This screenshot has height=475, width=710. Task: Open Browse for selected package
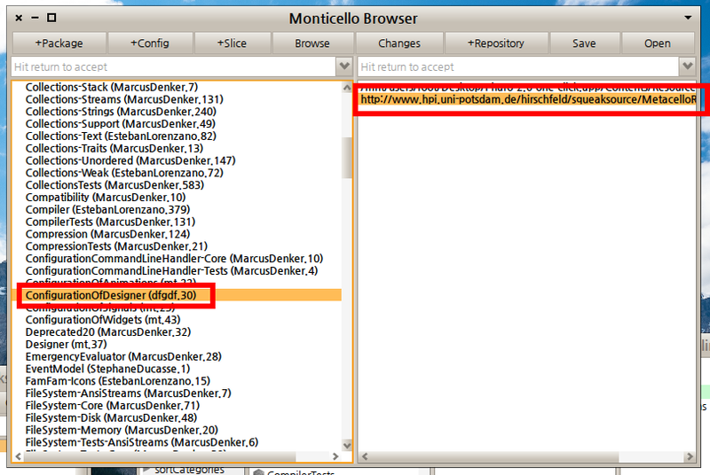[312, 43]
